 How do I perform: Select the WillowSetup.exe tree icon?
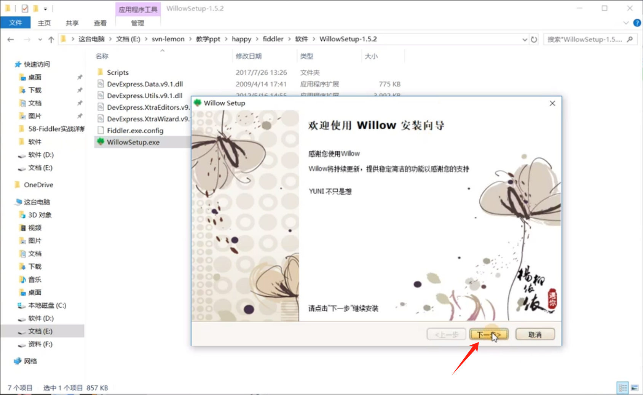[101, 142]
